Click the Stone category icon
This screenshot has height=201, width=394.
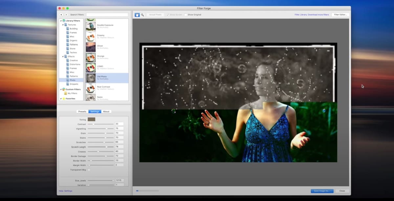(x=68, y=48)
